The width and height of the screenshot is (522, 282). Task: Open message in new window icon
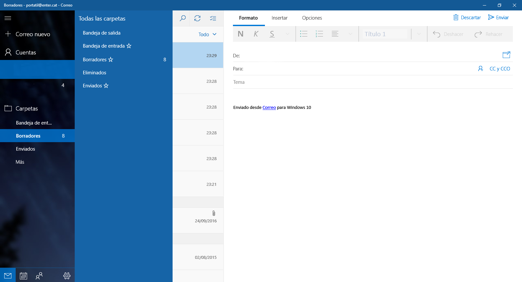click(x=506, y=55)
